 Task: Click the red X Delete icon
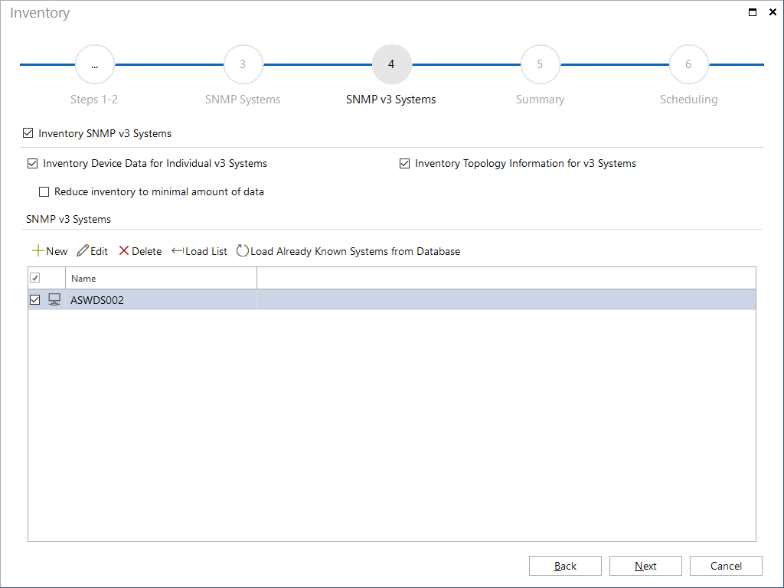coord(124,250)
